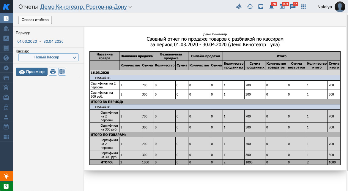Open the apps grid in header
Screen dimensions: 348x191
coord(303,7)
